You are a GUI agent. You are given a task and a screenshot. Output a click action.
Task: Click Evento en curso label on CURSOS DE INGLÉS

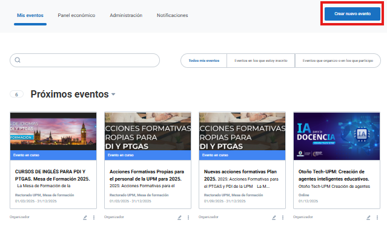(26, 155)
